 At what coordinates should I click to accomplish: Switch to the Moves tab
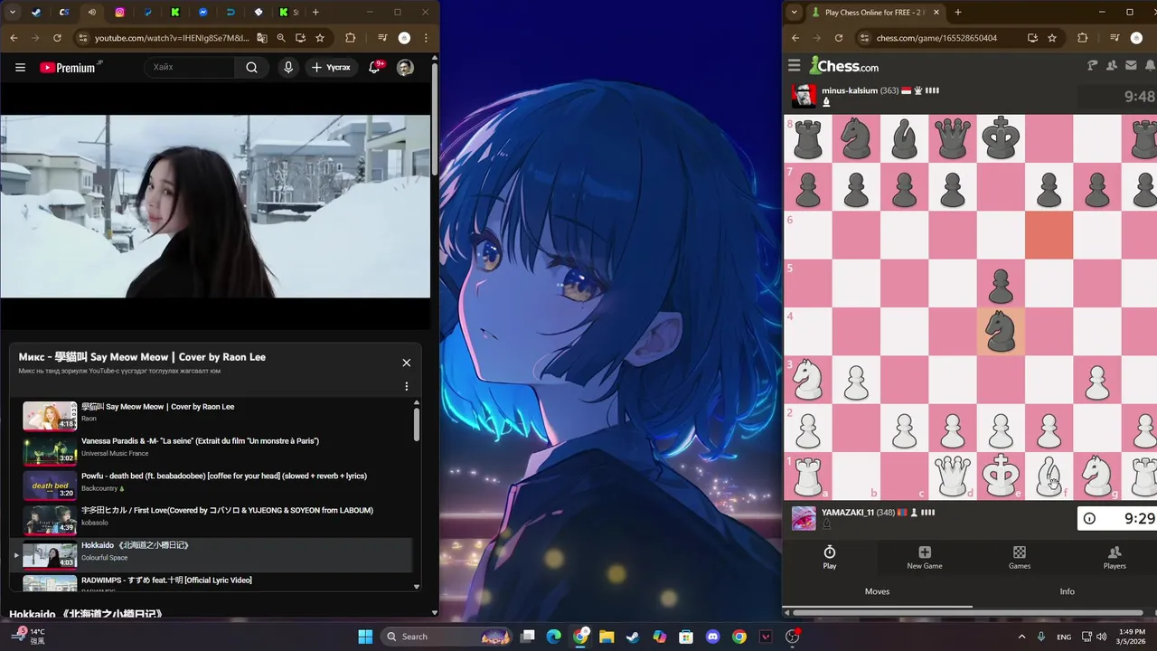(877, 591)
